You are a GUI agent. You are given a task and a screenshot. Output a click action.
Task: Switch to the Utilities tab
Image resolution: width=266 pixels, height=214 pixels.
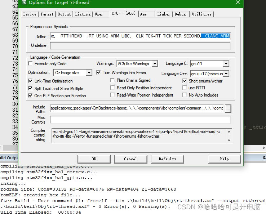tap(202, 14)
